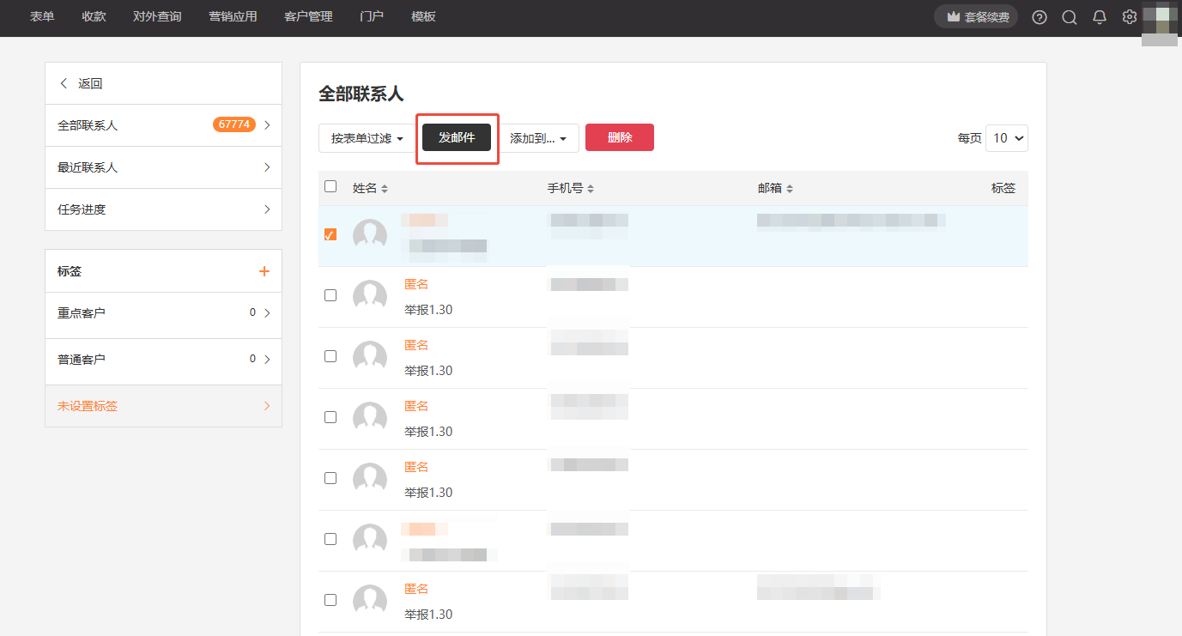1182x636 pixels.
Task: Open the 客户管理 menu
Action: 308,16
